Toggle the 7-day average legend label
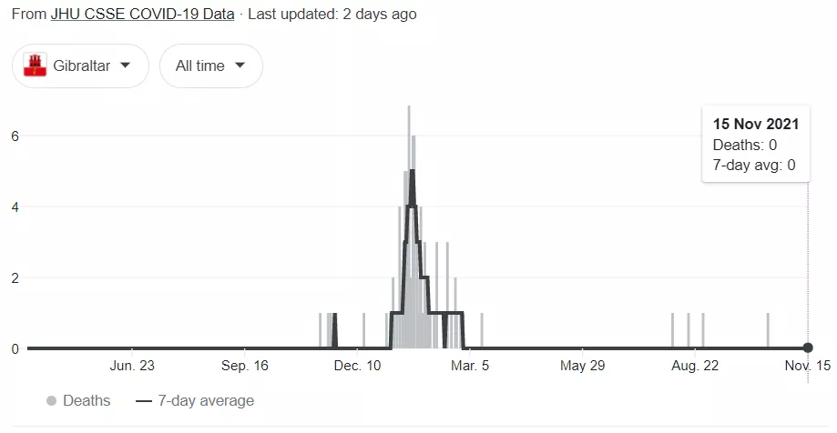This screenshot has width=837, height=433. click(206, 400)
